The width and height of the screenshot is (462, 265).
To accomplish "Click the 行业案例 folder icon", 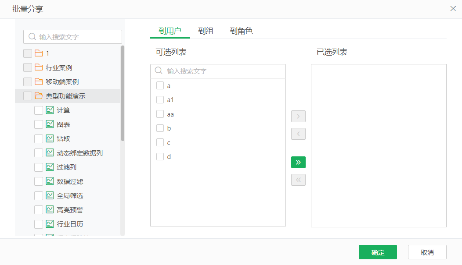I will [39, 67].
